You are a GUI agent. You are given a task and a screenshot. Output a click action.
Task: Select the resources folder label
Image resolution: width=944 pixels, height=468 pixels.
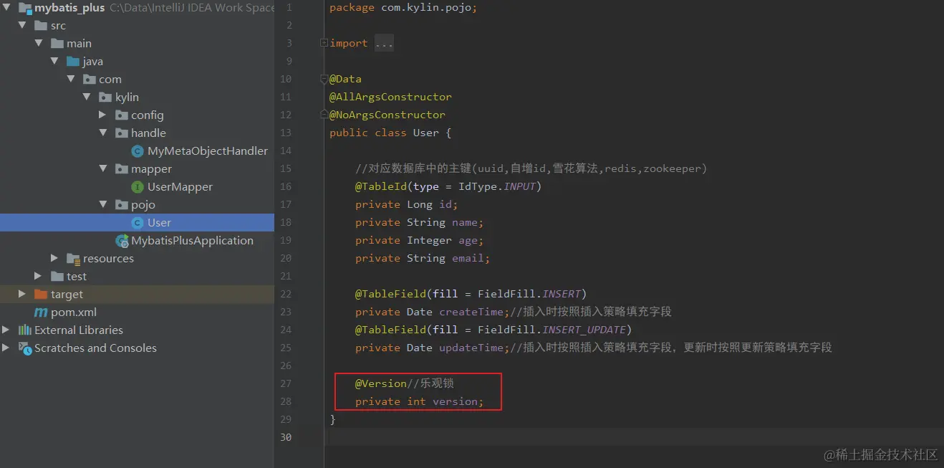click(108, 259)
